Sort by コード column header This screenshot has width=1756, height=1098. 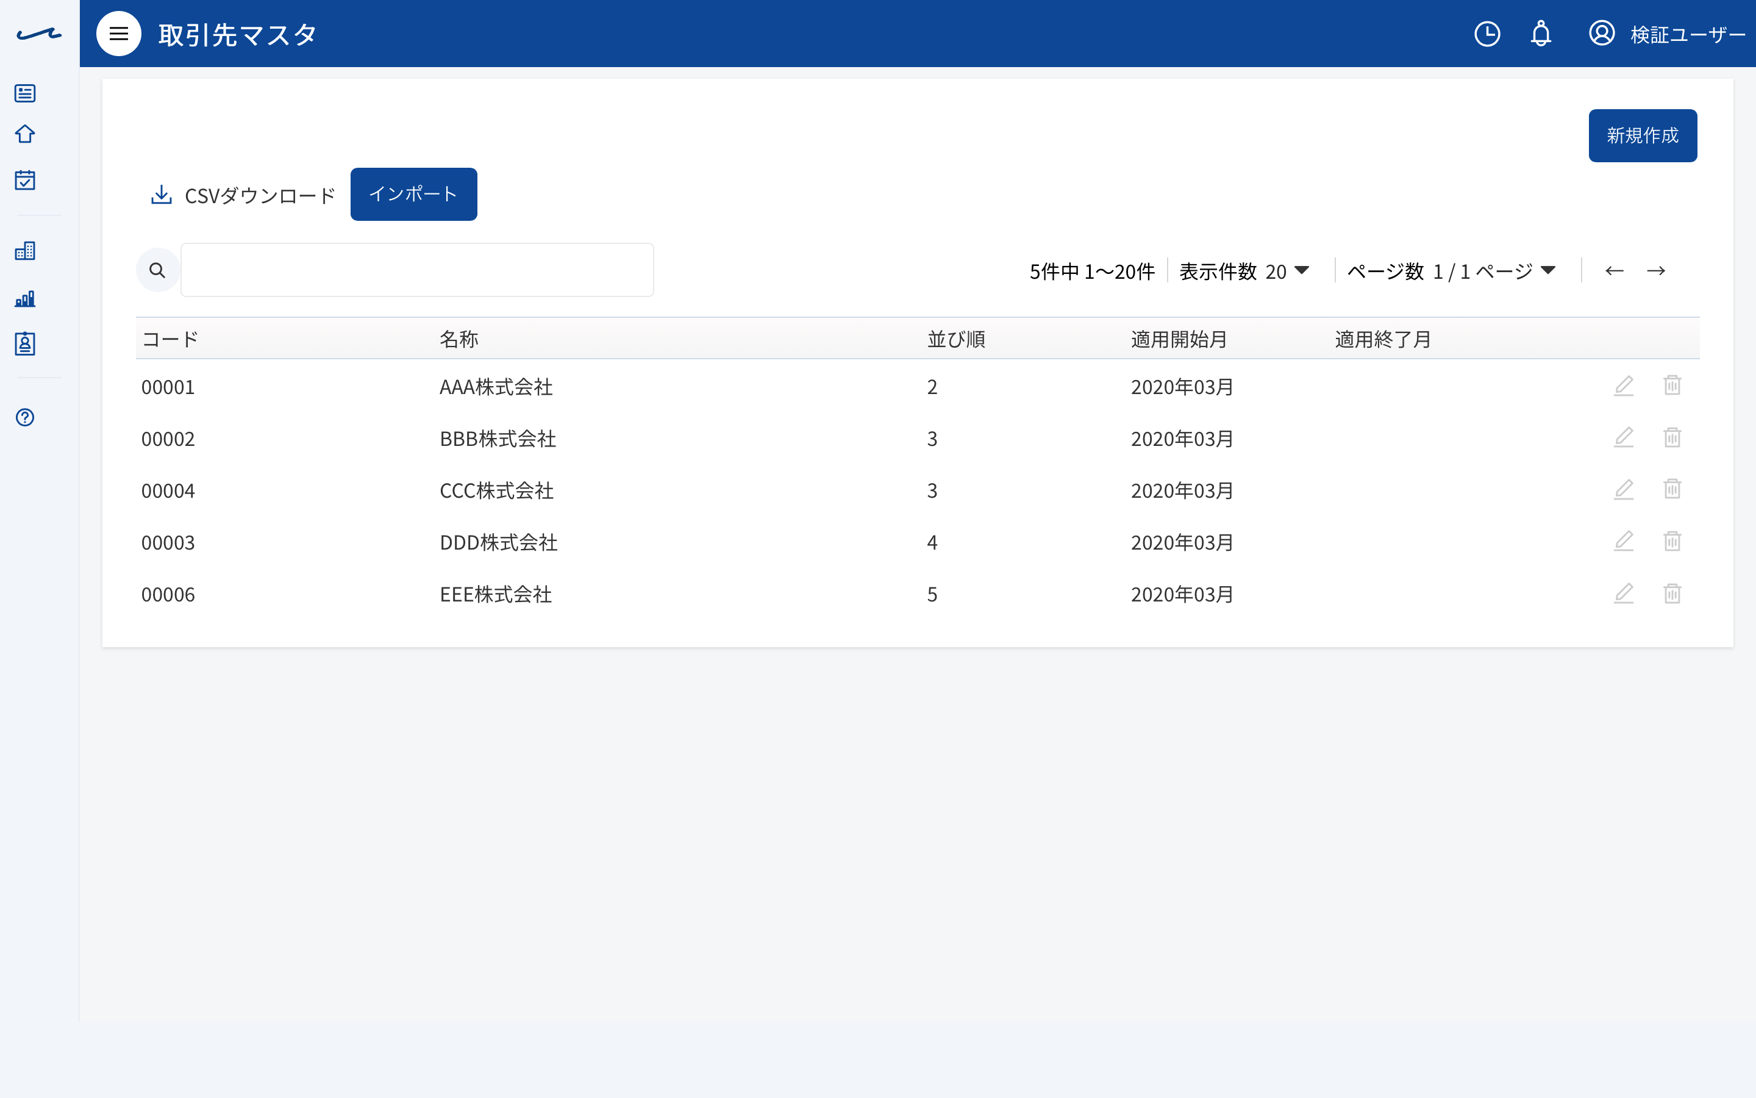170,339
